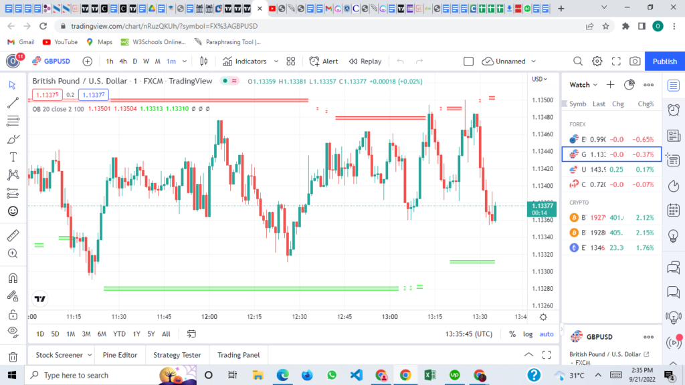
Task: Enter fullscreen chart mode
Action: [616, 61]
